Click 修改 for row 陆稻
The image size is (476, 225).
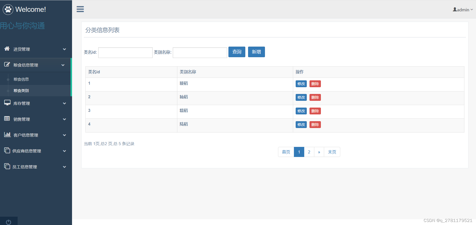tap(301, 125)
